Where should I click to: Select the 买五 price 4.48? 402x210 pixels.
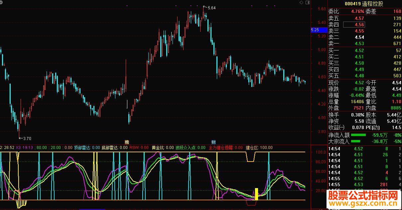[x=359, y=76]
